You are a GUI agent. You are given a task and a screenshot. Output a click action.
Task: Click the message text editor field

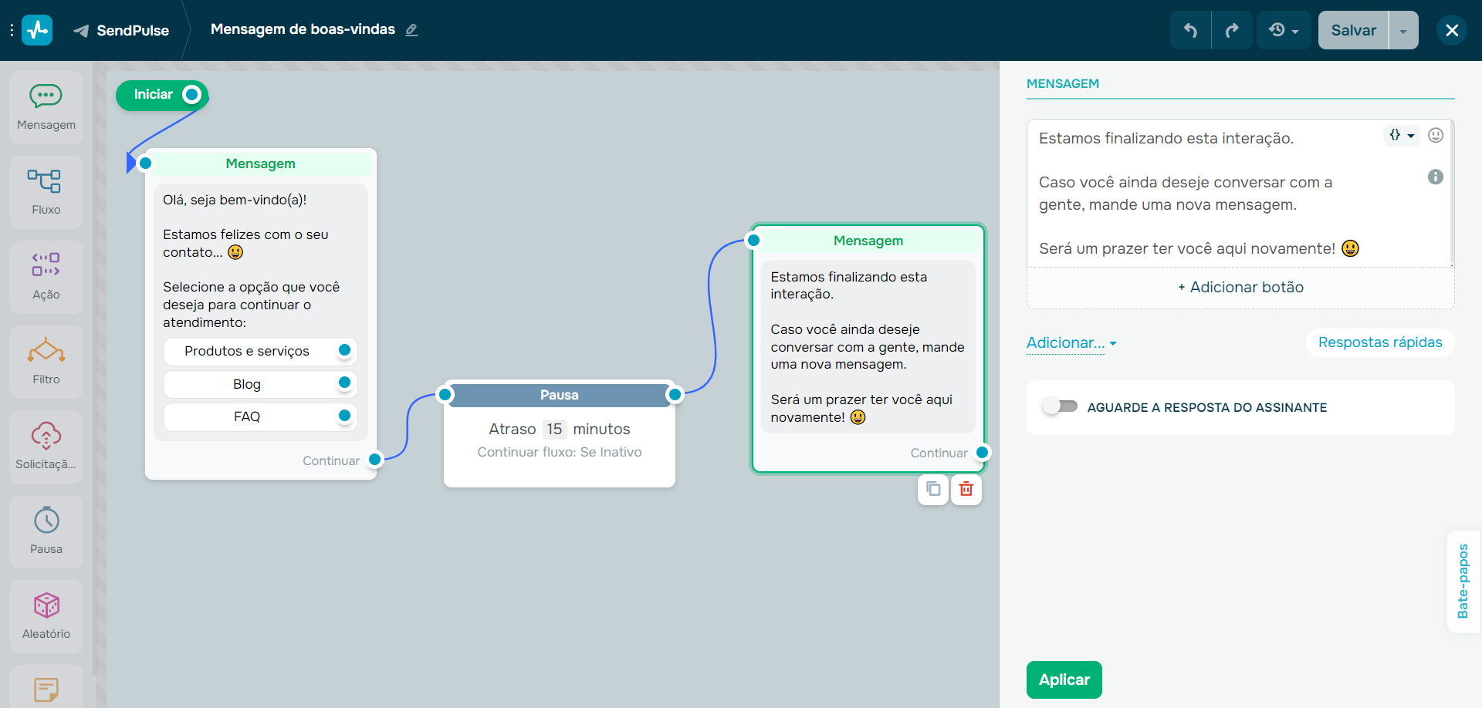1239,193
